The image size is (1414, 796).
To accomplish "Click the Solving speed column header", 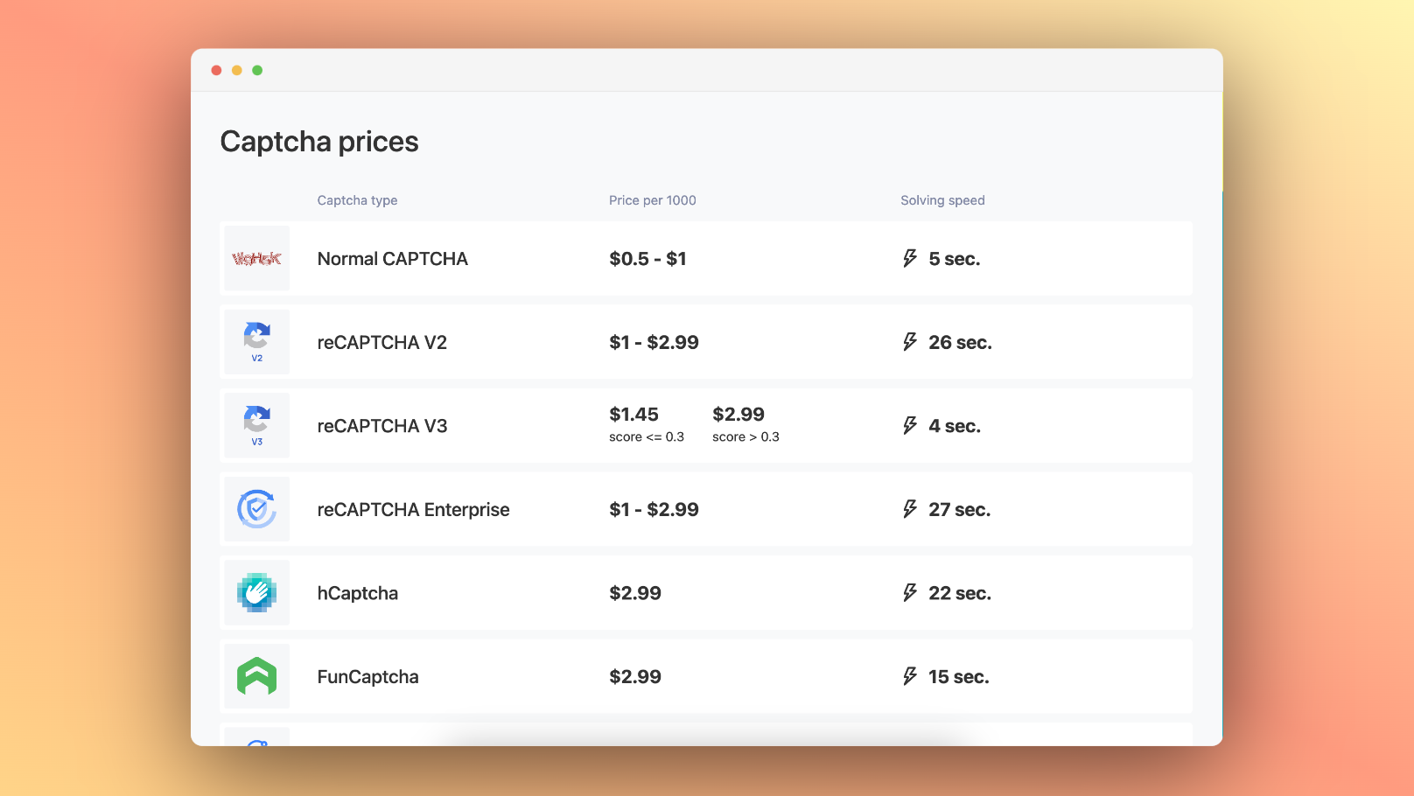I will [x=942, y=200].
